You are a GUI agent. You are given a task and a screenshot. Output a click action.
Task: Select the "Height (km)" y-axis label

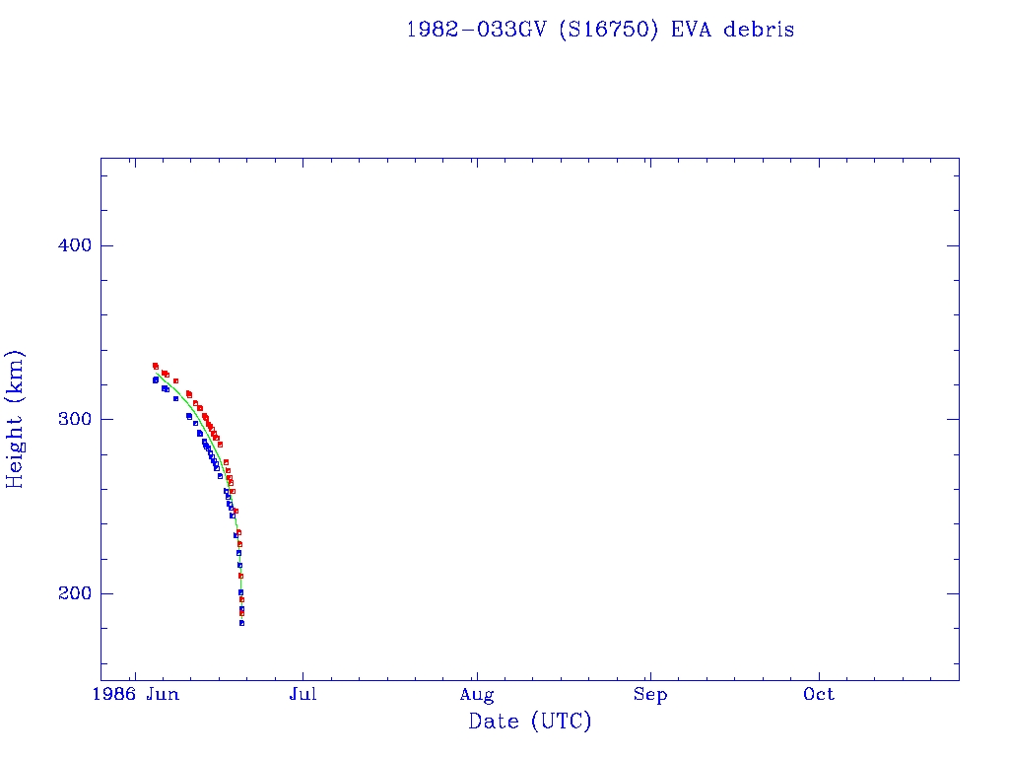[15, 419]
